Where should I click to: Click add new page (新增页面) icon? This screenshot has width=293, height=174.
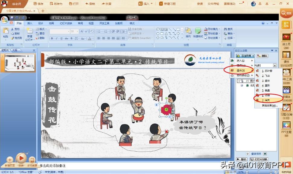pyautogui.click(x=10, y=160)
